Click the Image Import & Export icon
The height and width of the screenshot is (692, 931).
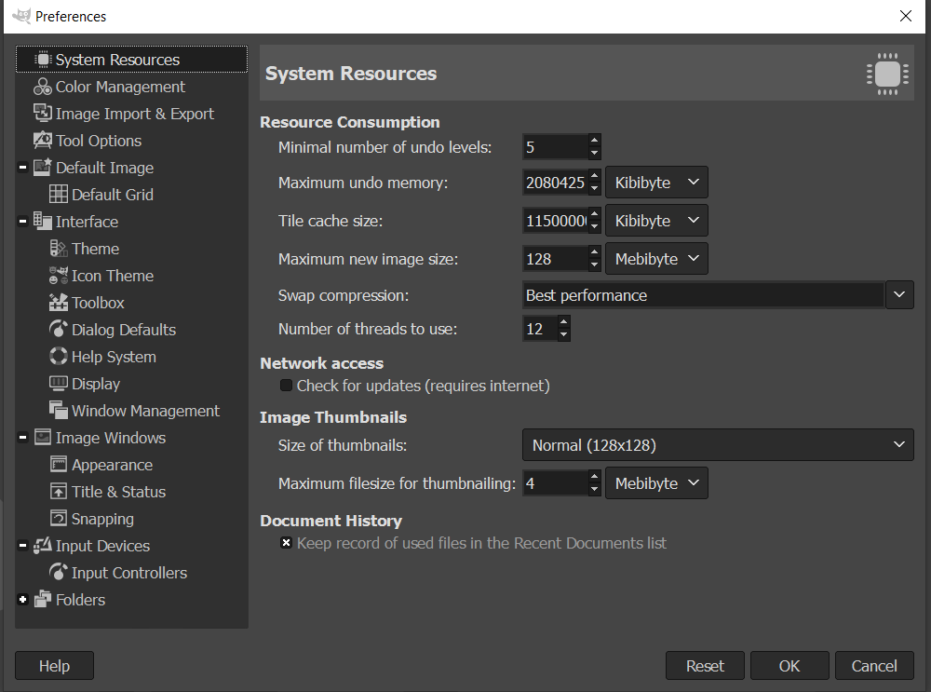(x=43, y=114)
